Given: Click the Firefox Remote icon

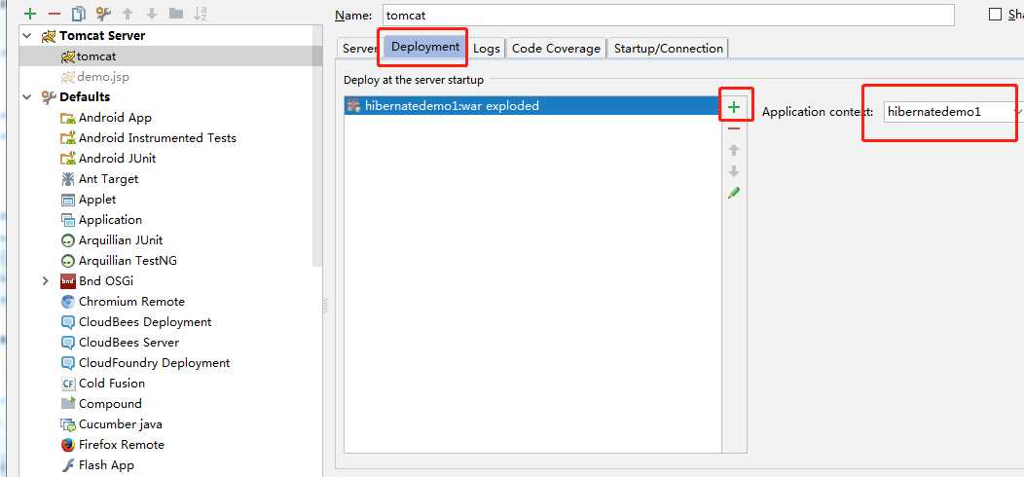Looking at the screenshot, I should click(x=68, y=445).
